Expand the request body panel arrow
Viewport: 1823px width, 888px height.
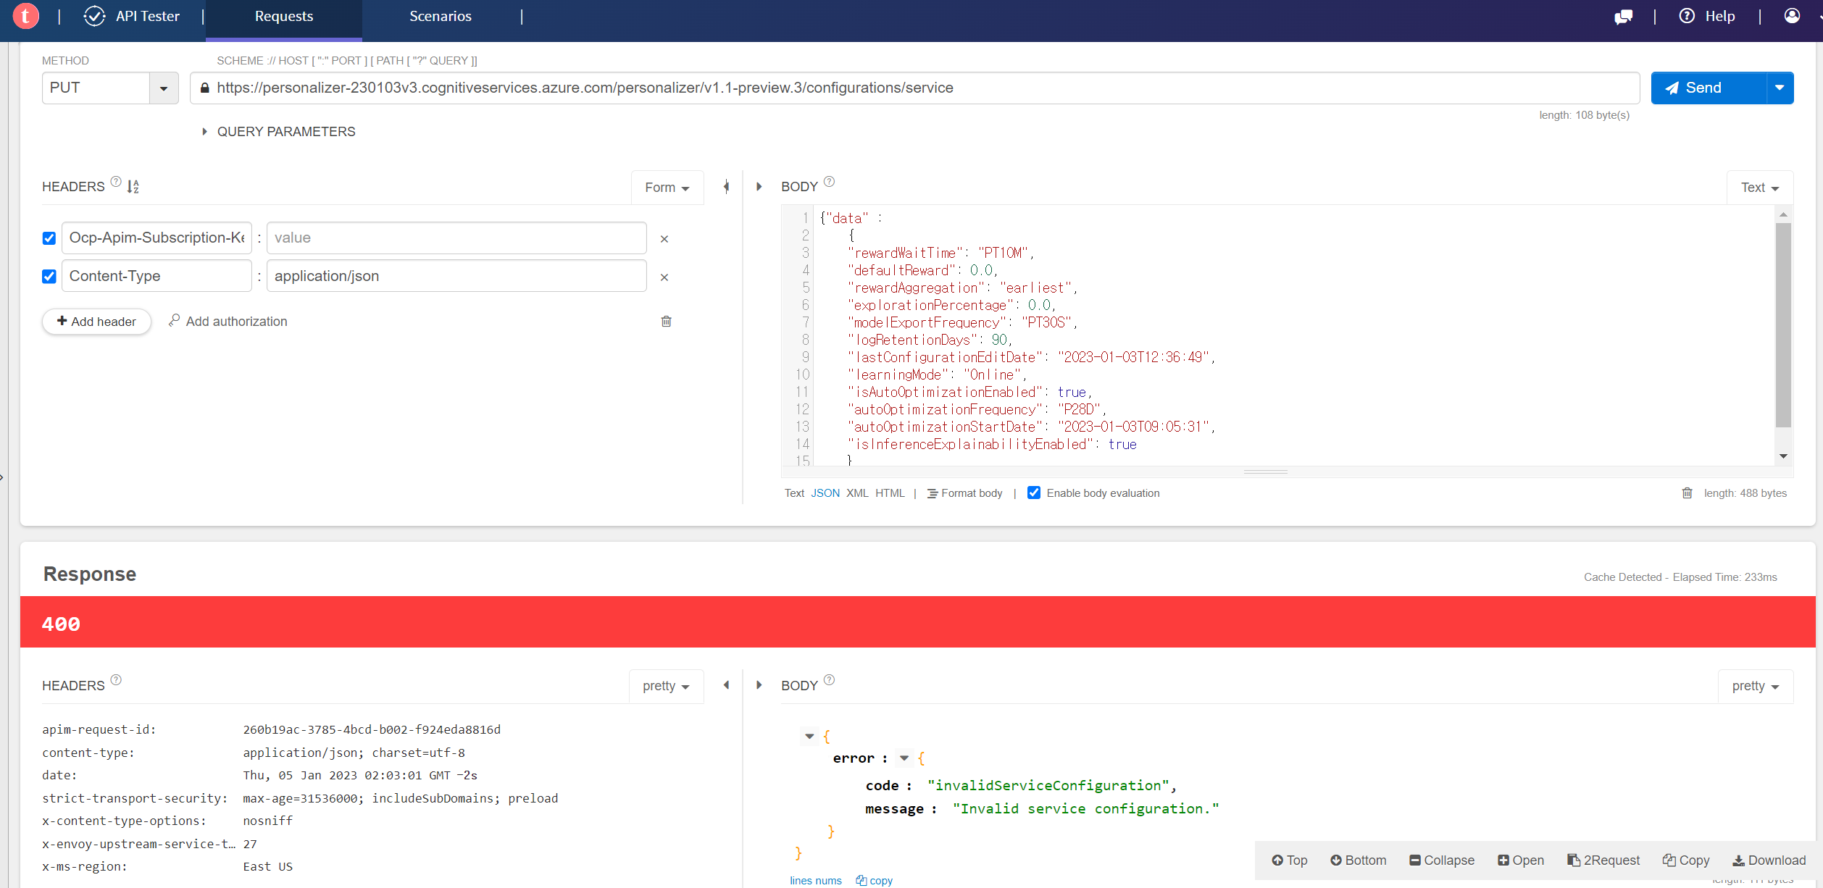[x=759, y=187]
